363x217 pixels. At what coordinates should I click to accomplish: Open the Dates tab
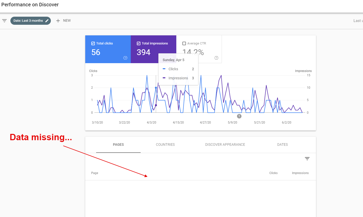point(283,145)
